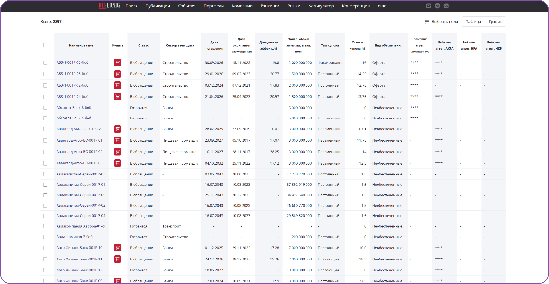
Task: Check the box for Авангард АКБ-БО-001Р-02
Action: (45, 129)
